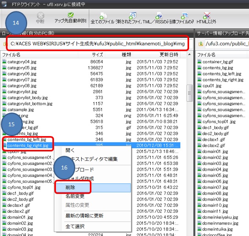Sort local files by サイズ column header
This screenshot has height=236, width=249.
click(x=97, y=55)
